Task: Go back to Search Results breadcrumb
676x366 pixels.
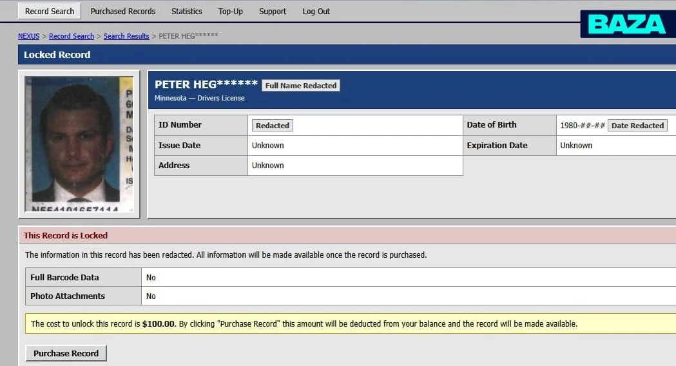Action: (x=126, y=36)
